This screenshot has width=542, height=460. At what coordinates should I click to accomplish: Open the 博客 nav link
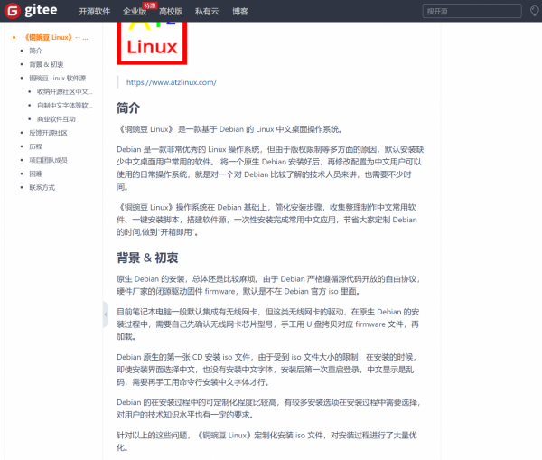coord(240,13)
